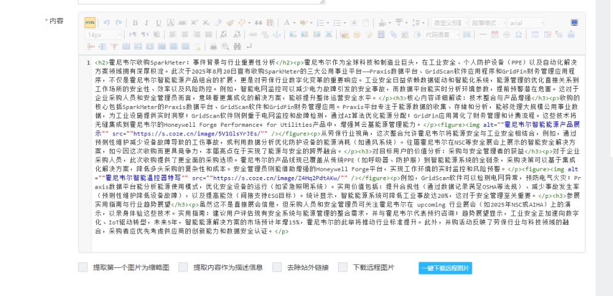This screenshot has width=613, height=296.
Task: Attach a file with paperclip icon
Action: click(393, 35)
